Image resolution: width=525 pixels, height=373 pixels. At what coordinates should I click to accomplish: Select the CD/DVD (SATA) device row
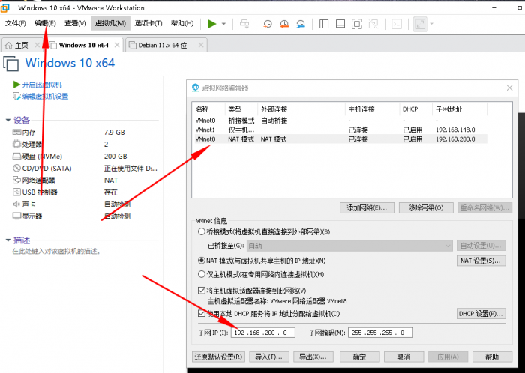tap(84, 169)
